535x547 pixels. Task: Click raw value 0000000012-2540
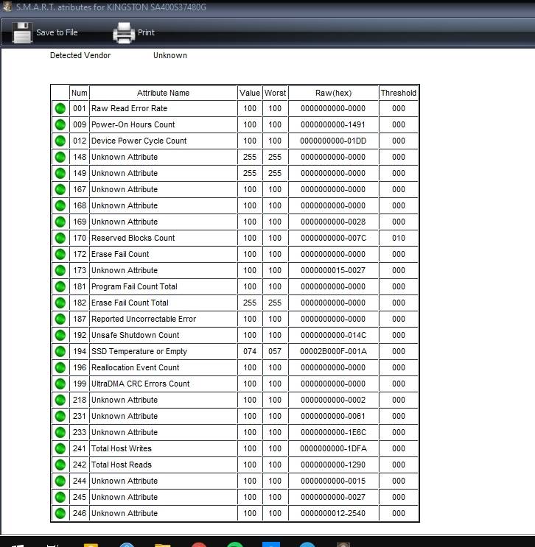pos(333,513)
